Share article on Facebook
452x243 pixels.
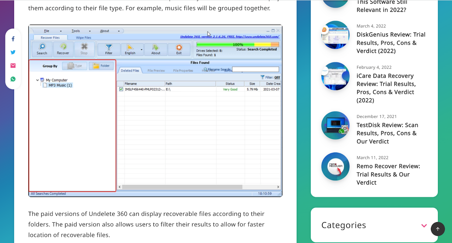(13, 39)
